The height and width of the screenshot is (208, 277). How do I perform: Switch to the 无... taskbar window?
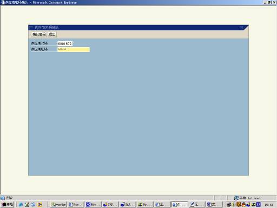pos(197,205)
